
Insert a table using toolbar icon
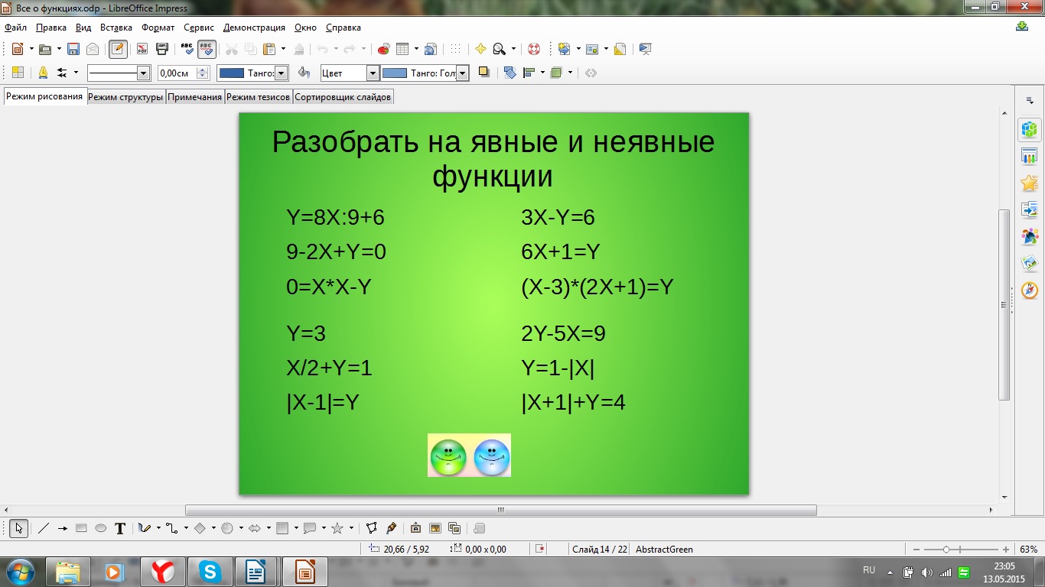pyautogui.click(x=402, y=49)
